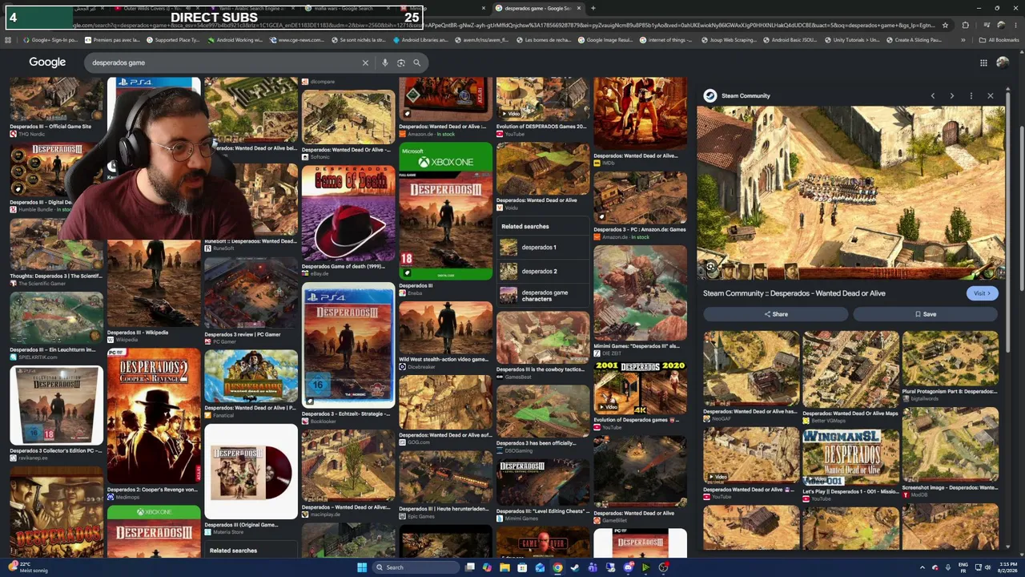
Task: Select related search desperados 2
Action: pyautogui.click(x=543, y=271)
